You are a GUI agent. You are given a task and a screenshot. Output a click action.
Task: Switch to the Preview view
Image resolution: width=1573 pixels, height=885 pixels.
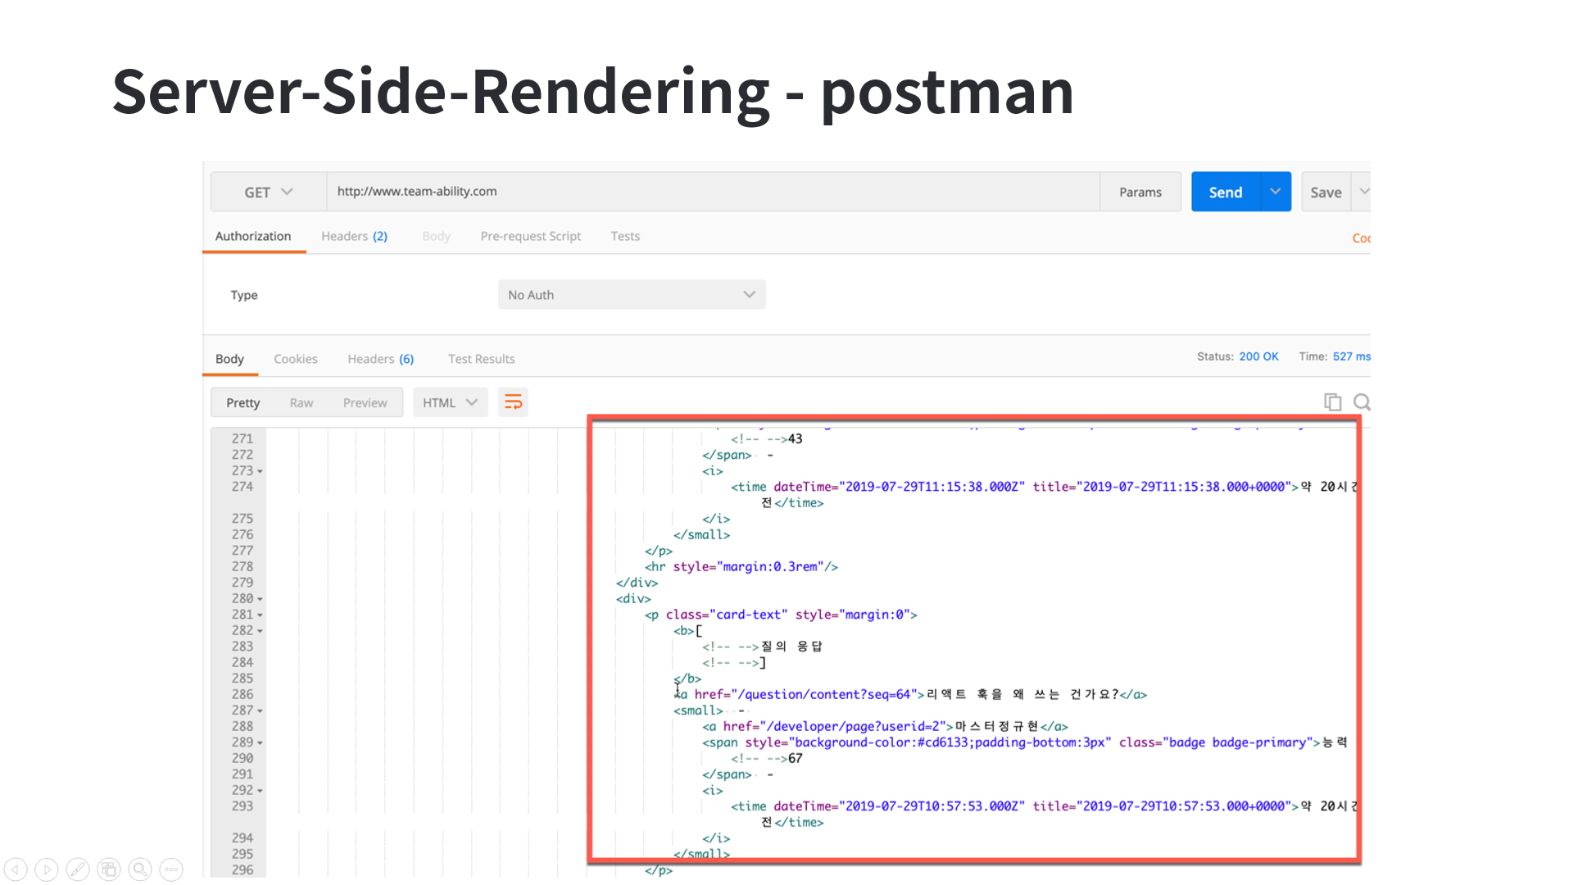point(365,403)
